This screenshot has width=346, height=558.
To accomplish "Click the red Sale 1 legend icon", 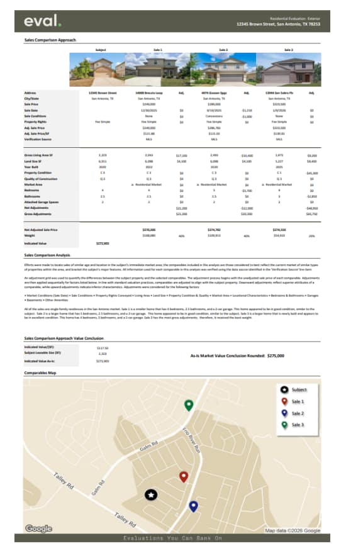I will coord(284,401).
